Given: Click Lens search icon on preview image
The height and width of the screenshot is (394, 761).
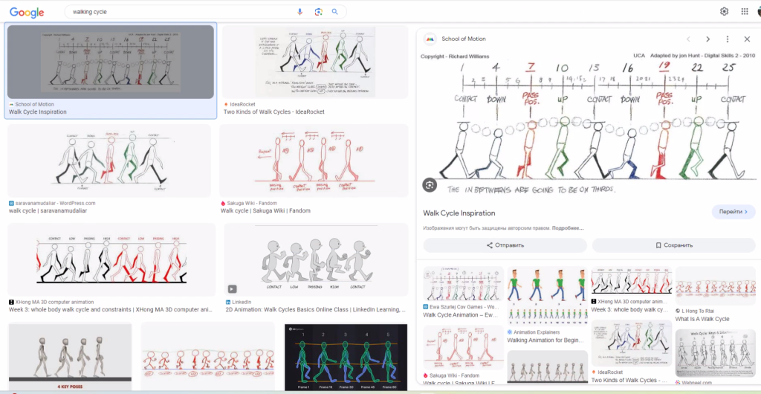Looking at the screenshot, I should pyautogui.click(x=430, y=184).
